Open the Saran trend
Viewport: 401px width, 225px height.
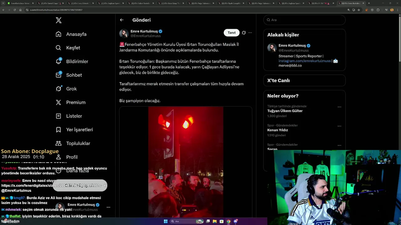[x=272, y=149]
